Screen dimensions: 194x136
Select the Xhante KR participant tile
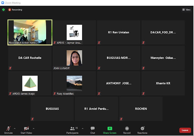click(x=163, y=83)
